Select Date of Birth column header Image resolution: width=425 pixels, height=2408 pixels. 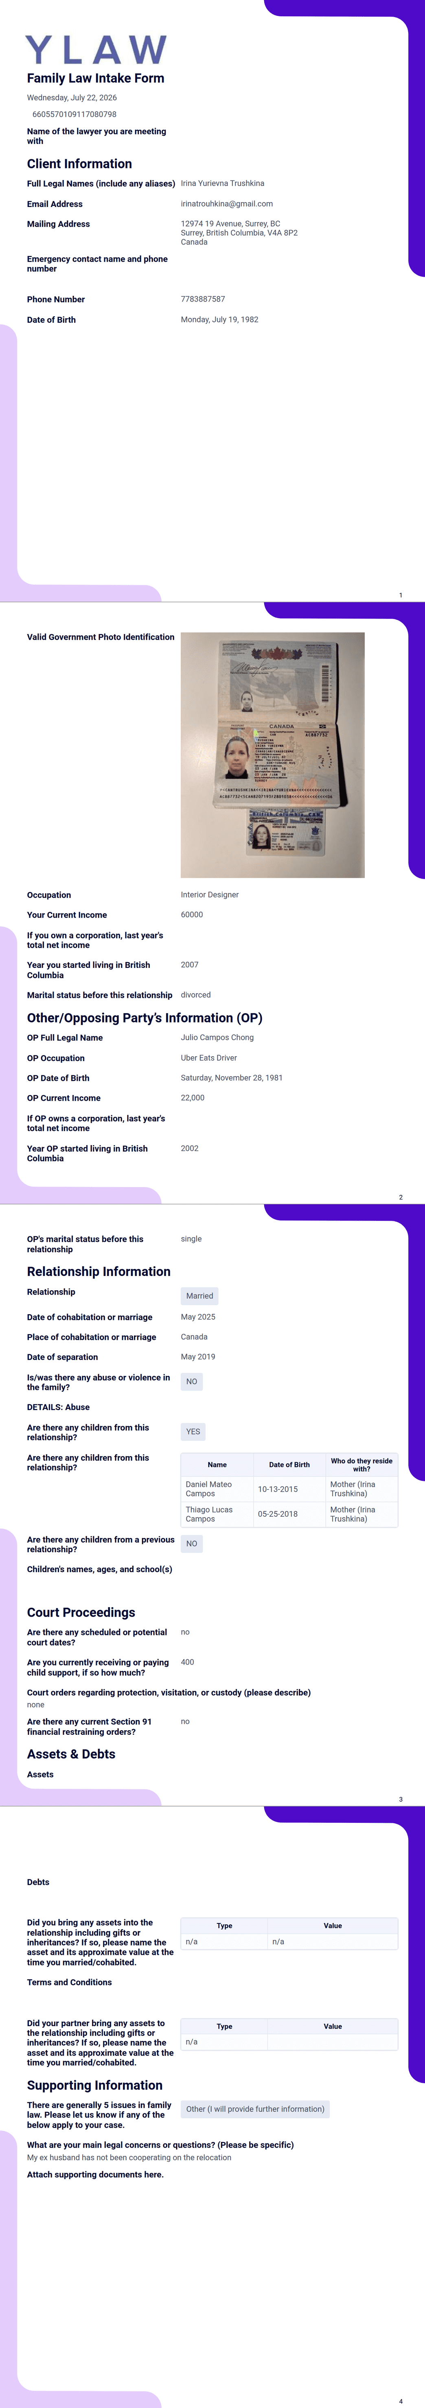point(289,1465)
